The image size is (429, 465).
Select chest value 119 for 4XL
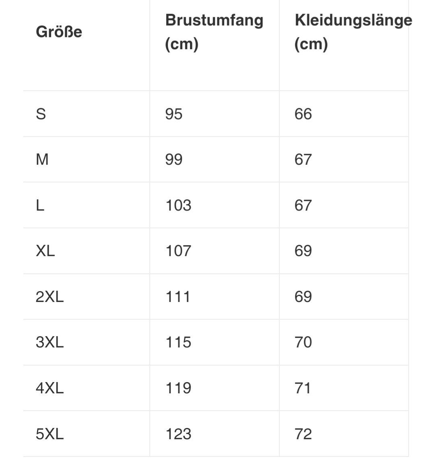coord(178,388)
